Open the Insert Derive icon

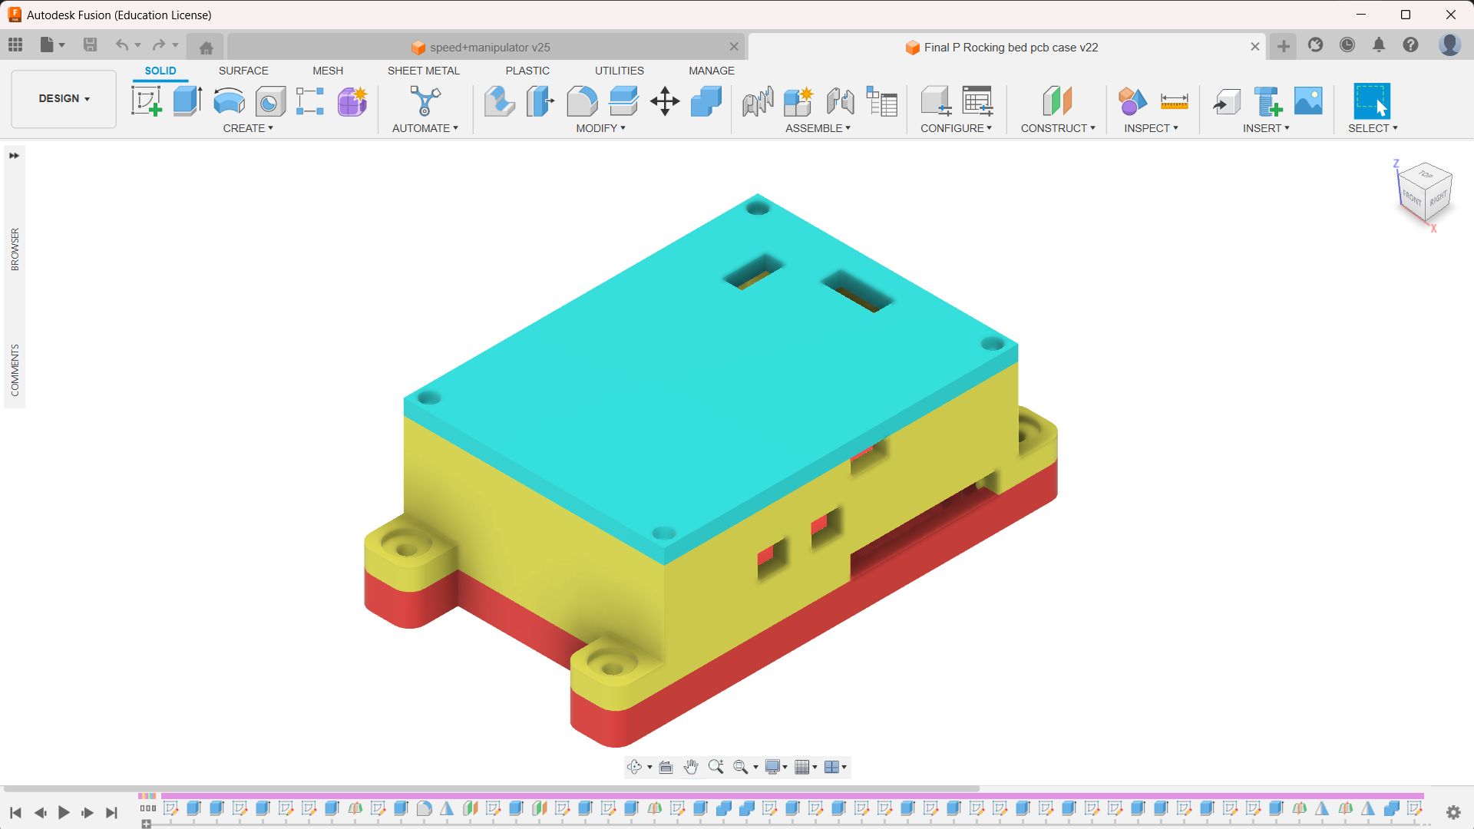1226,101
